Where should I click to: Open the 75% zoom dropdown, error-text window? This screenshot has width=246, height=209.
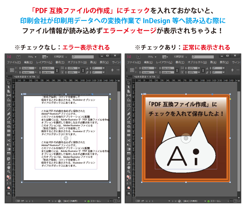pyautogui.click(x=36, y=57)
